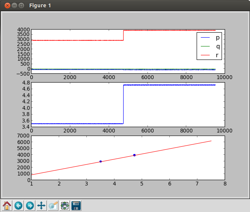This screenshot has width=250, height=212.
Task: Click the lower blue marker on fit line
Action: pyautogui.click(x=101, y=161)
